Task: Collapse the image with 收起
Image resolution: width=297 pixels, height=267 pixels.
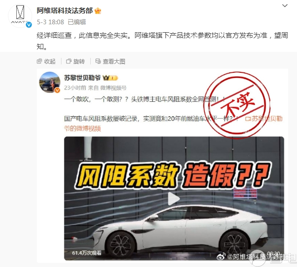Action: 46,61
